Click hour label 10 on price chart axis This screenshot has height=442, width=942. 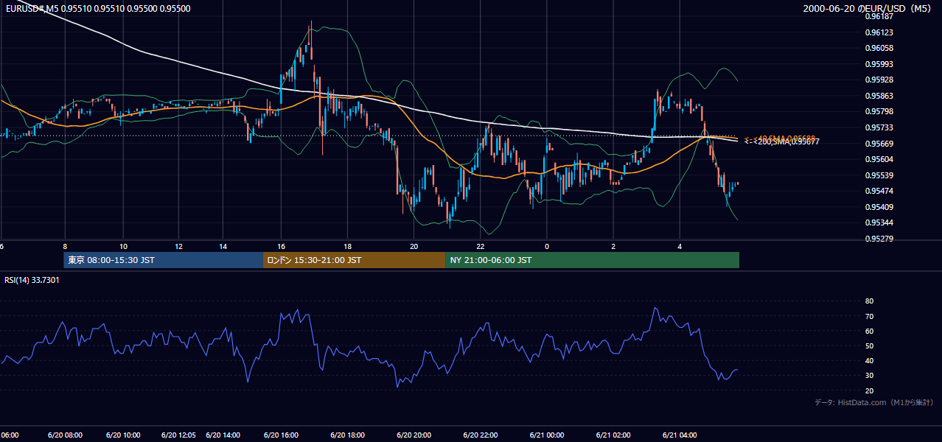(123, 246)
